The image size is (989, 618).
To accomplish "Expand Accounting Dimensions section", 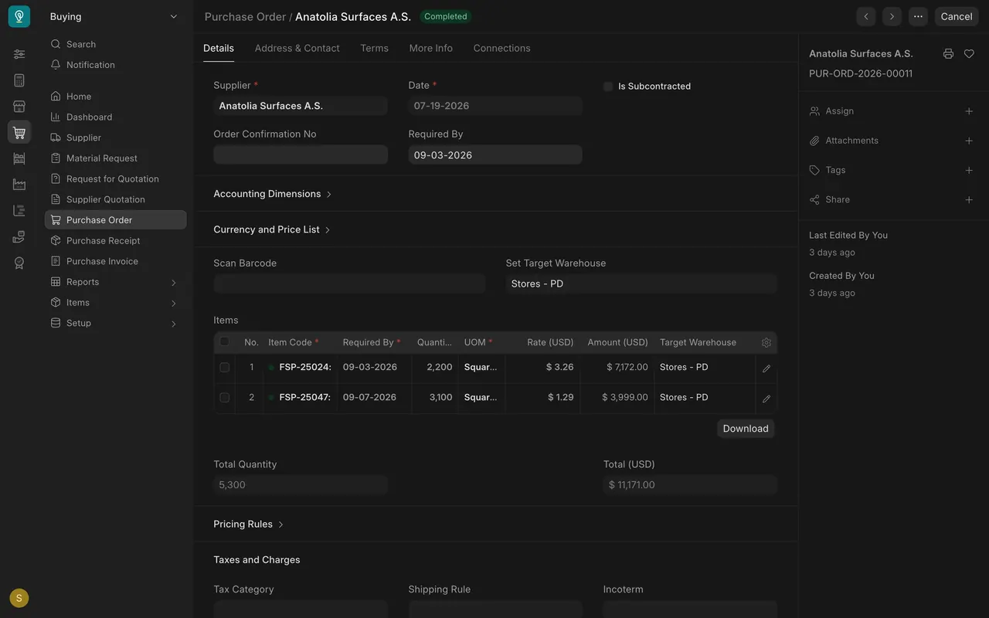I will [x=273, y=194].
